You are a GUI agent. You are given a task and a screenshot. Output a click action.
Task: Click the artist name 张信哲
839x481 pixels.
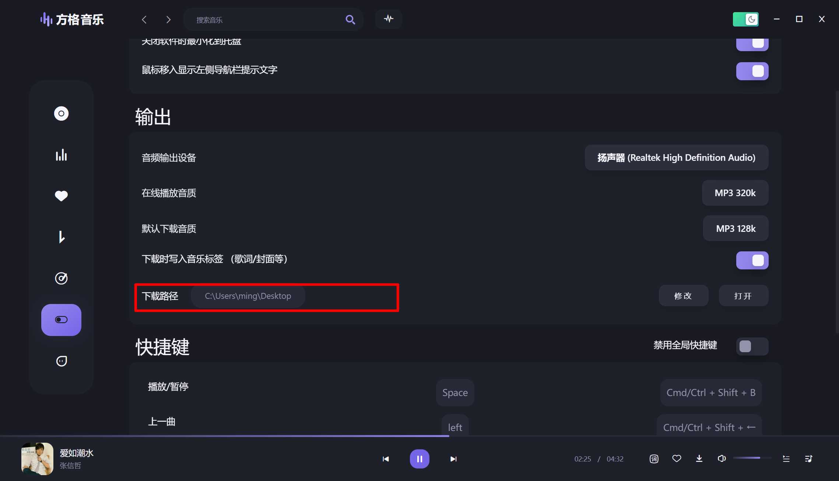click(70, 466)
